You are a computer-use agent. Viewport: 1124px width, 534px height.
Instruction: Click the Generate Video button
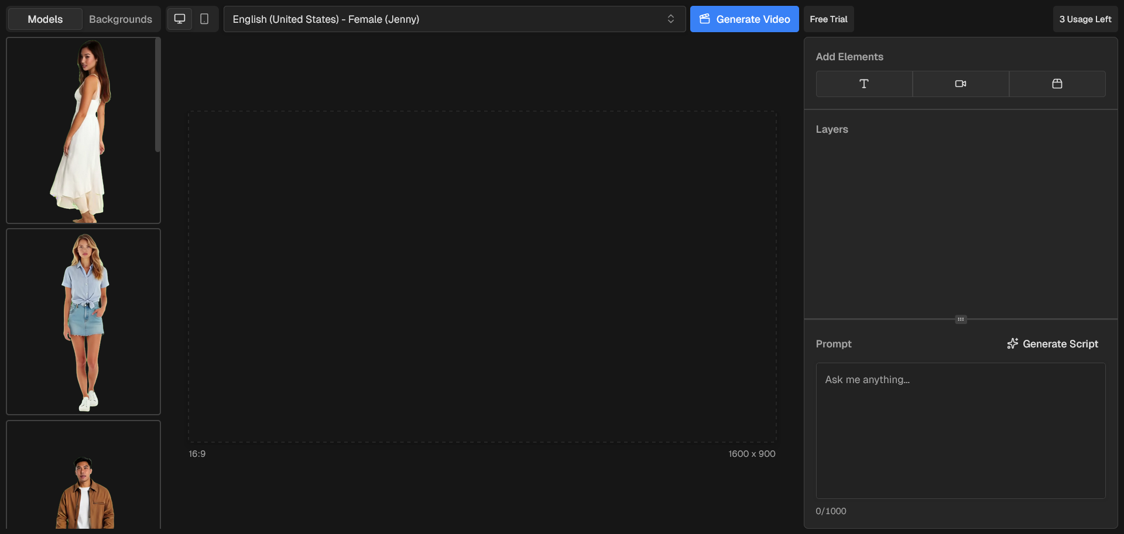click(x=744, y=19)
